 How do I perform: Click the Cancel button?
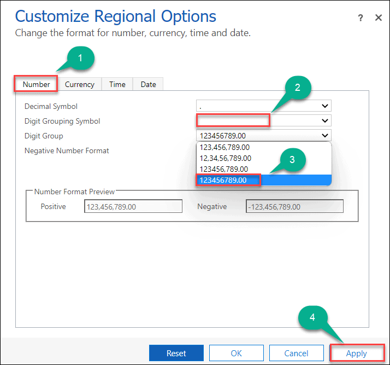[297, 353]
